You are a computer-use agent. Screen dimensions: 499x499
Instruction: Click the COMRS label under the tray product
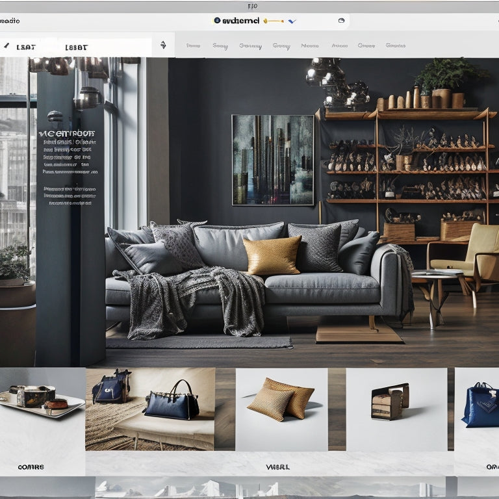click(31, 467)
